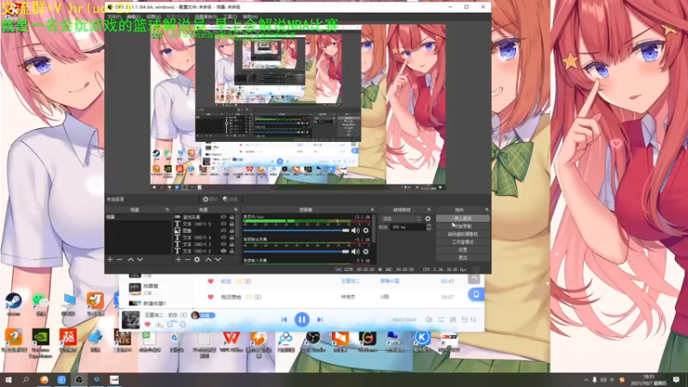Screen dimensions: 688x387
Task: Open the 麦克风/Aux audio settings gear
Action: coord(365,230)
